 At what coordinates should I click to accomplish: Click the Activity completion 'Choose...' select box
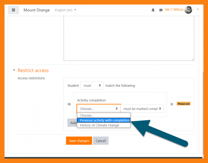98,109
